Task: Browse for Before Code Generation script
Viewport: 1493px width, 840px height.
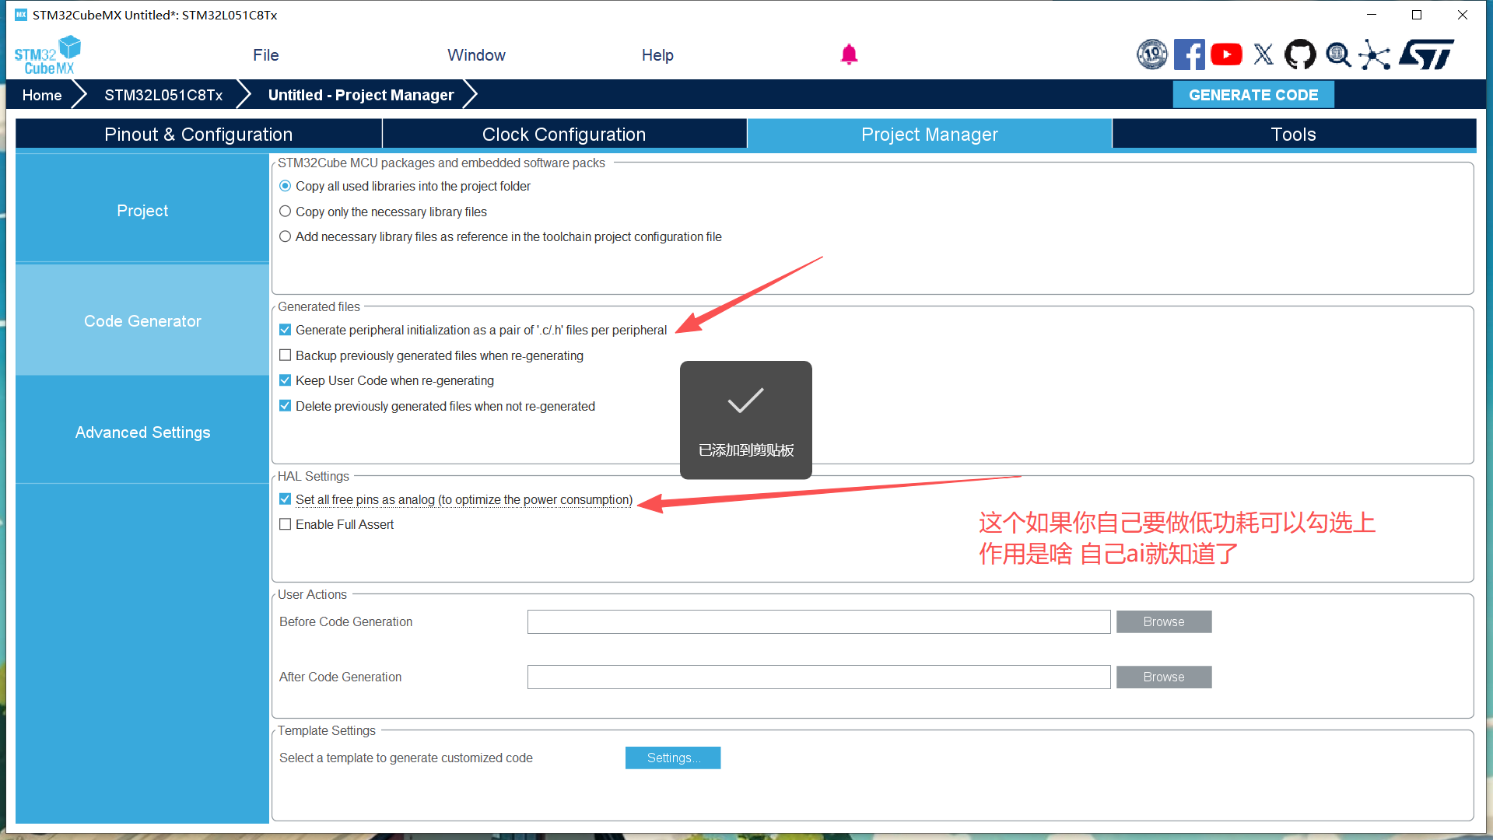Action: click(x=1164, y=621)
